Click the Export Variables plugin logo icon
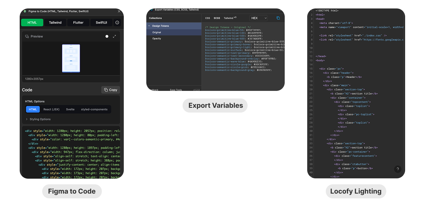This screenshot has height=204, width=422. point(151,10)
